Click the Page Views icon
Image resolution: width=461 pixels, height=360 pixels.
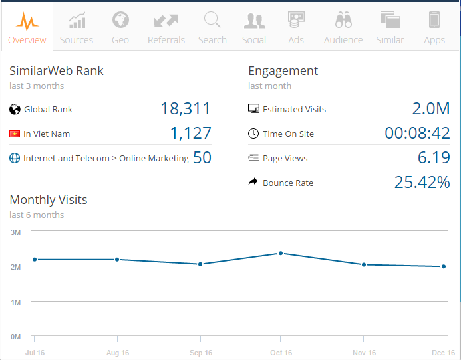tap(253, 157)
